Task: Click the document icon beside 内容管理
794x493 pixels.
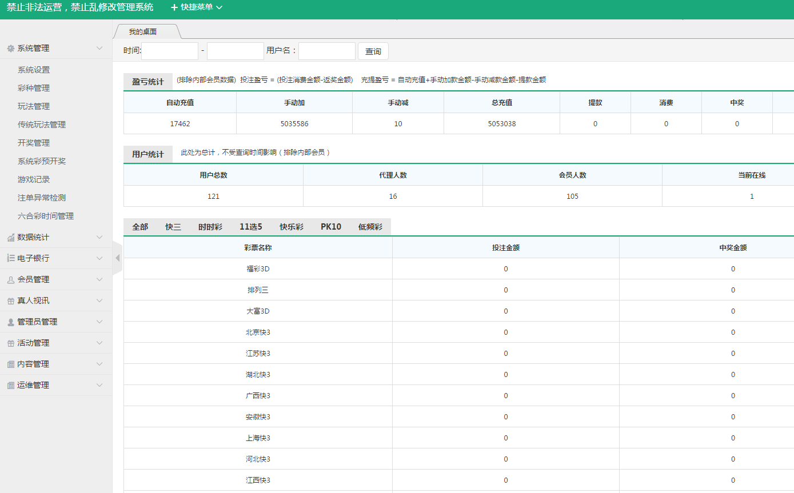Action: 10,364
